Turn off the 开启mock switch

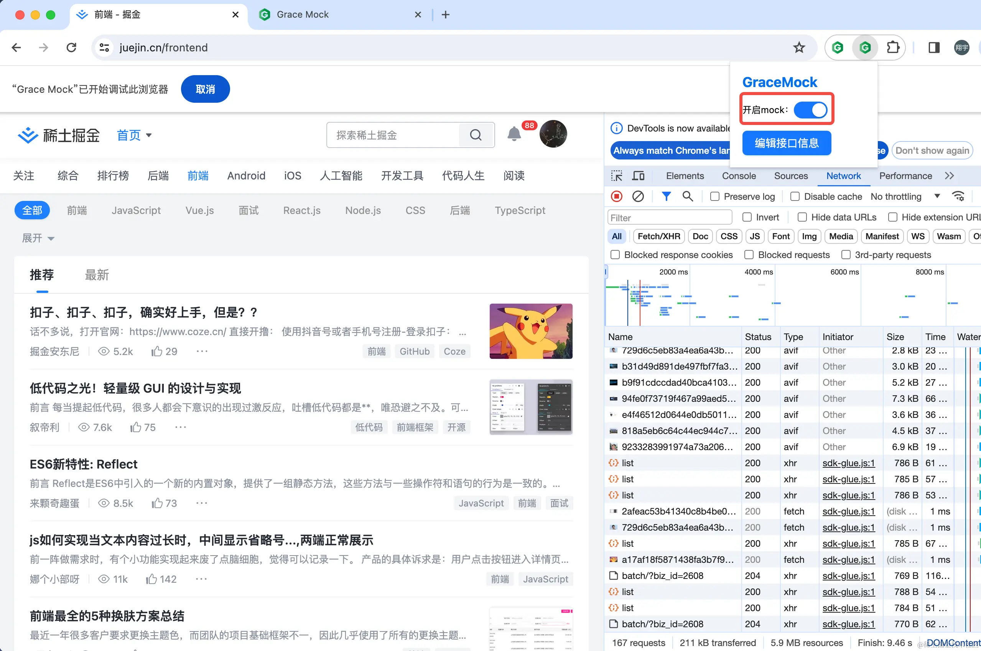tap(810, 110)
